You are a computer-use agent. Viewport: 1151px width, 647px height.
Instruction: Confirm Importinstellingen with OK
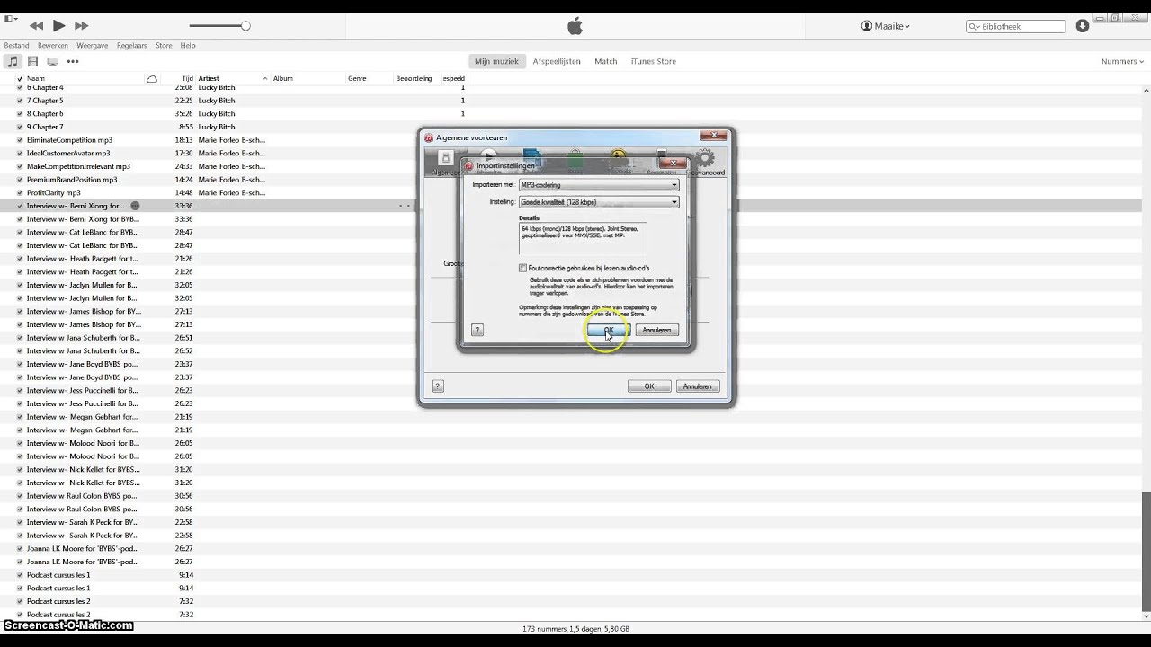[x=609, y=330]
